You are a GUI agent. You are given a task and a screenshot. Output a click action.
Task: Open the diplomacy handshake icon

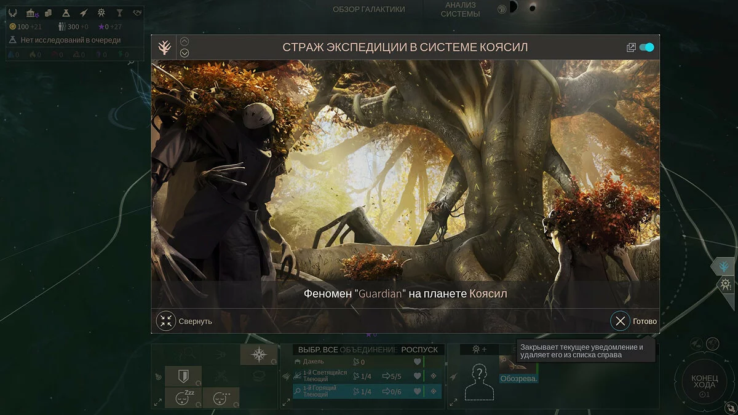(137, 13)
